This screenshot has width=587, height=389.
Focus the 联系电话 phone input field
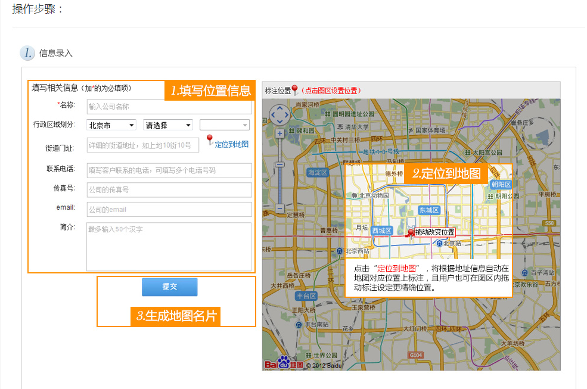[169, 170]
